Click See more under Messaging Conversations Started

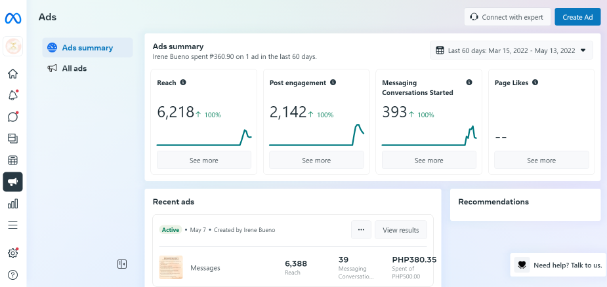429,160
